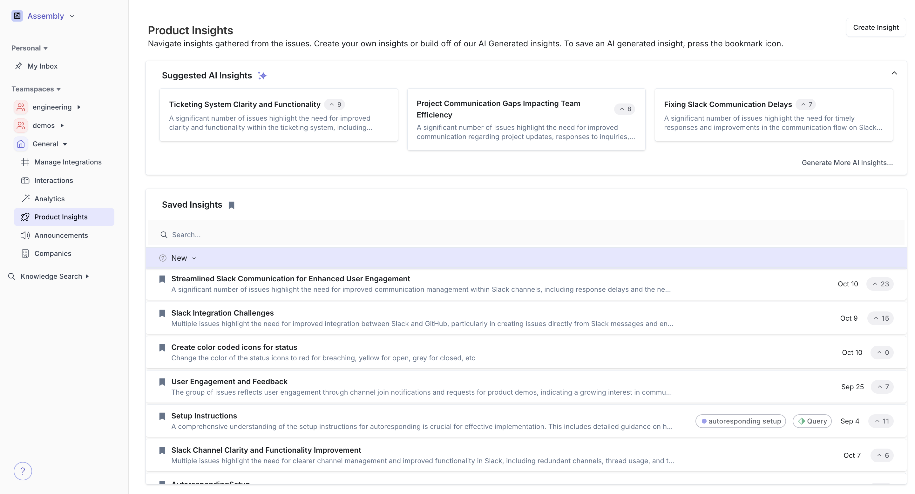Click the Announcements megaphone icon
The height and width of the screenshot is (494, 915).
coord(25,235)
